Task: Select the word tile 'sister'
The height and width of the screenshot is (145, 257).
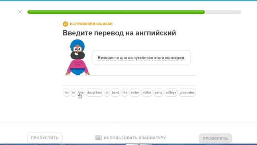Action: 135,92
